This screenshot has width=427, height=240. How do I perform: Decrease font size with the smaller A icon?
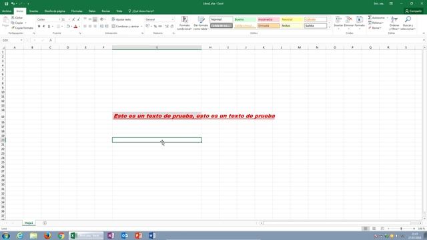pyautogui.click(x=79, y=19)
